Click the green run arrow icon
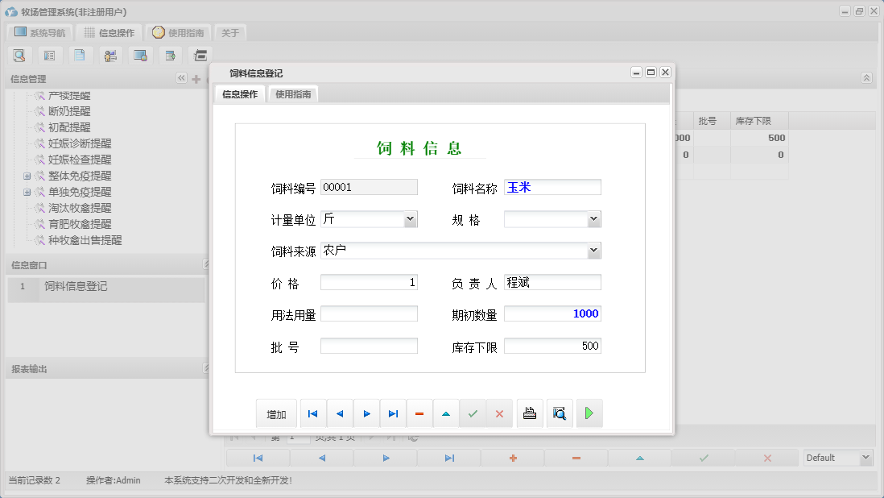Screen dimensions: 884x498 coord(589,413)
